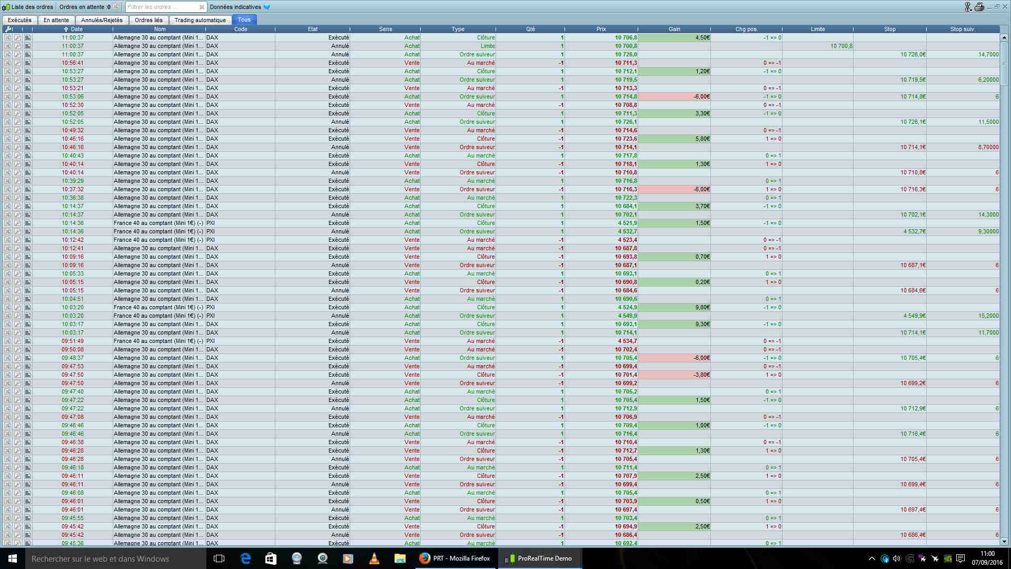
Task: Clear the order filter with X icon
Action: (x=202, y=7)
